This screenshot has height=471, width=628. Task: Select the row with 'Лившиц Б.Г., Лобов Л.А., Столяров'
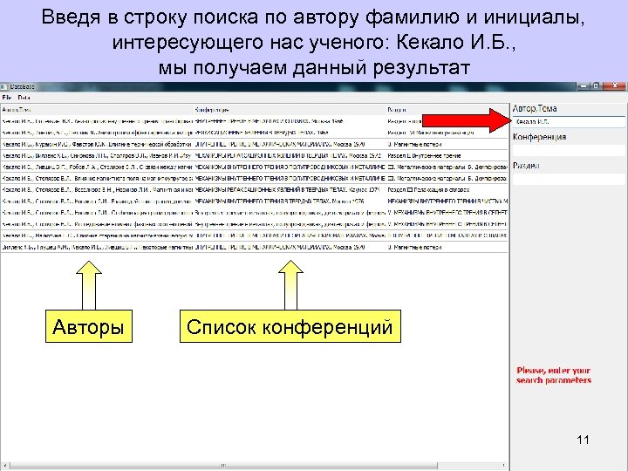[255, 167]
